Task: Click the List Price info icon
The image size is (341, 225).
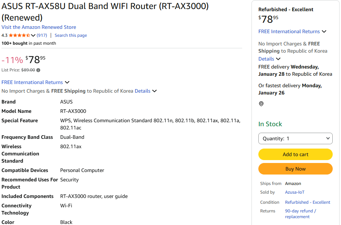Action: click(38, 70)
